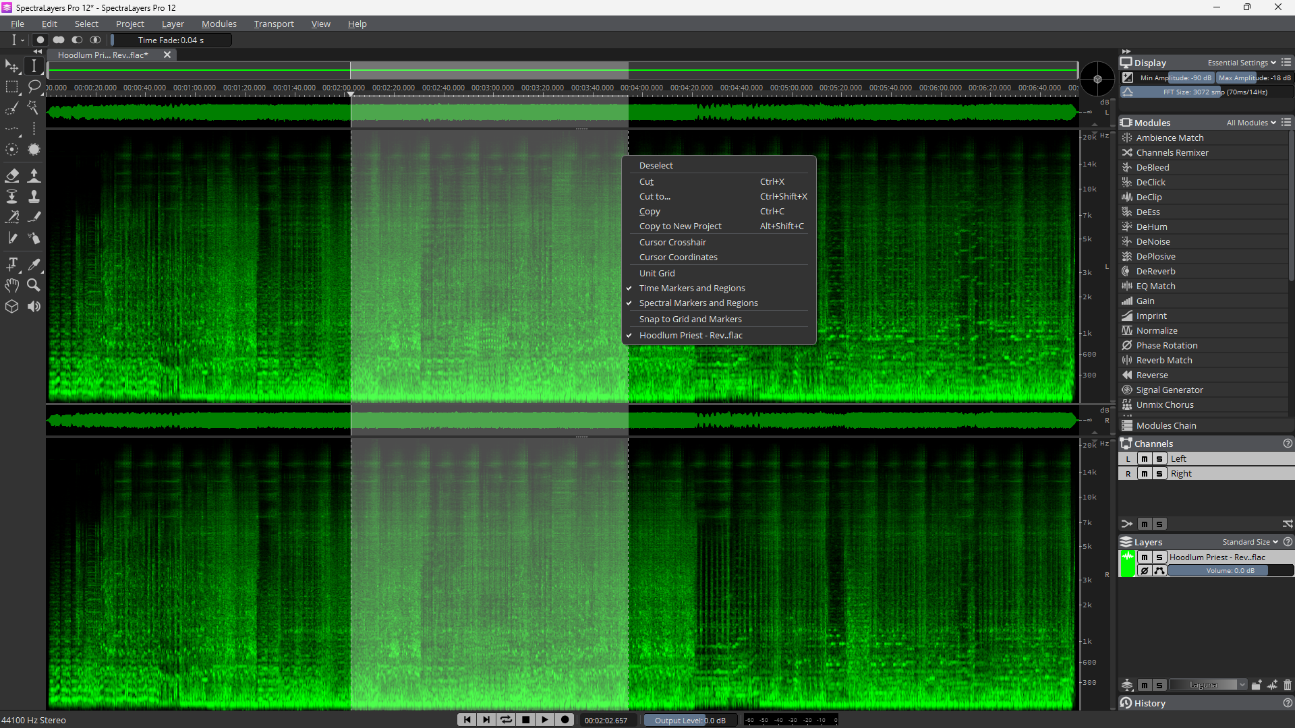
Task: Mute the Right channel
Action: click(x=1145, y=474)
